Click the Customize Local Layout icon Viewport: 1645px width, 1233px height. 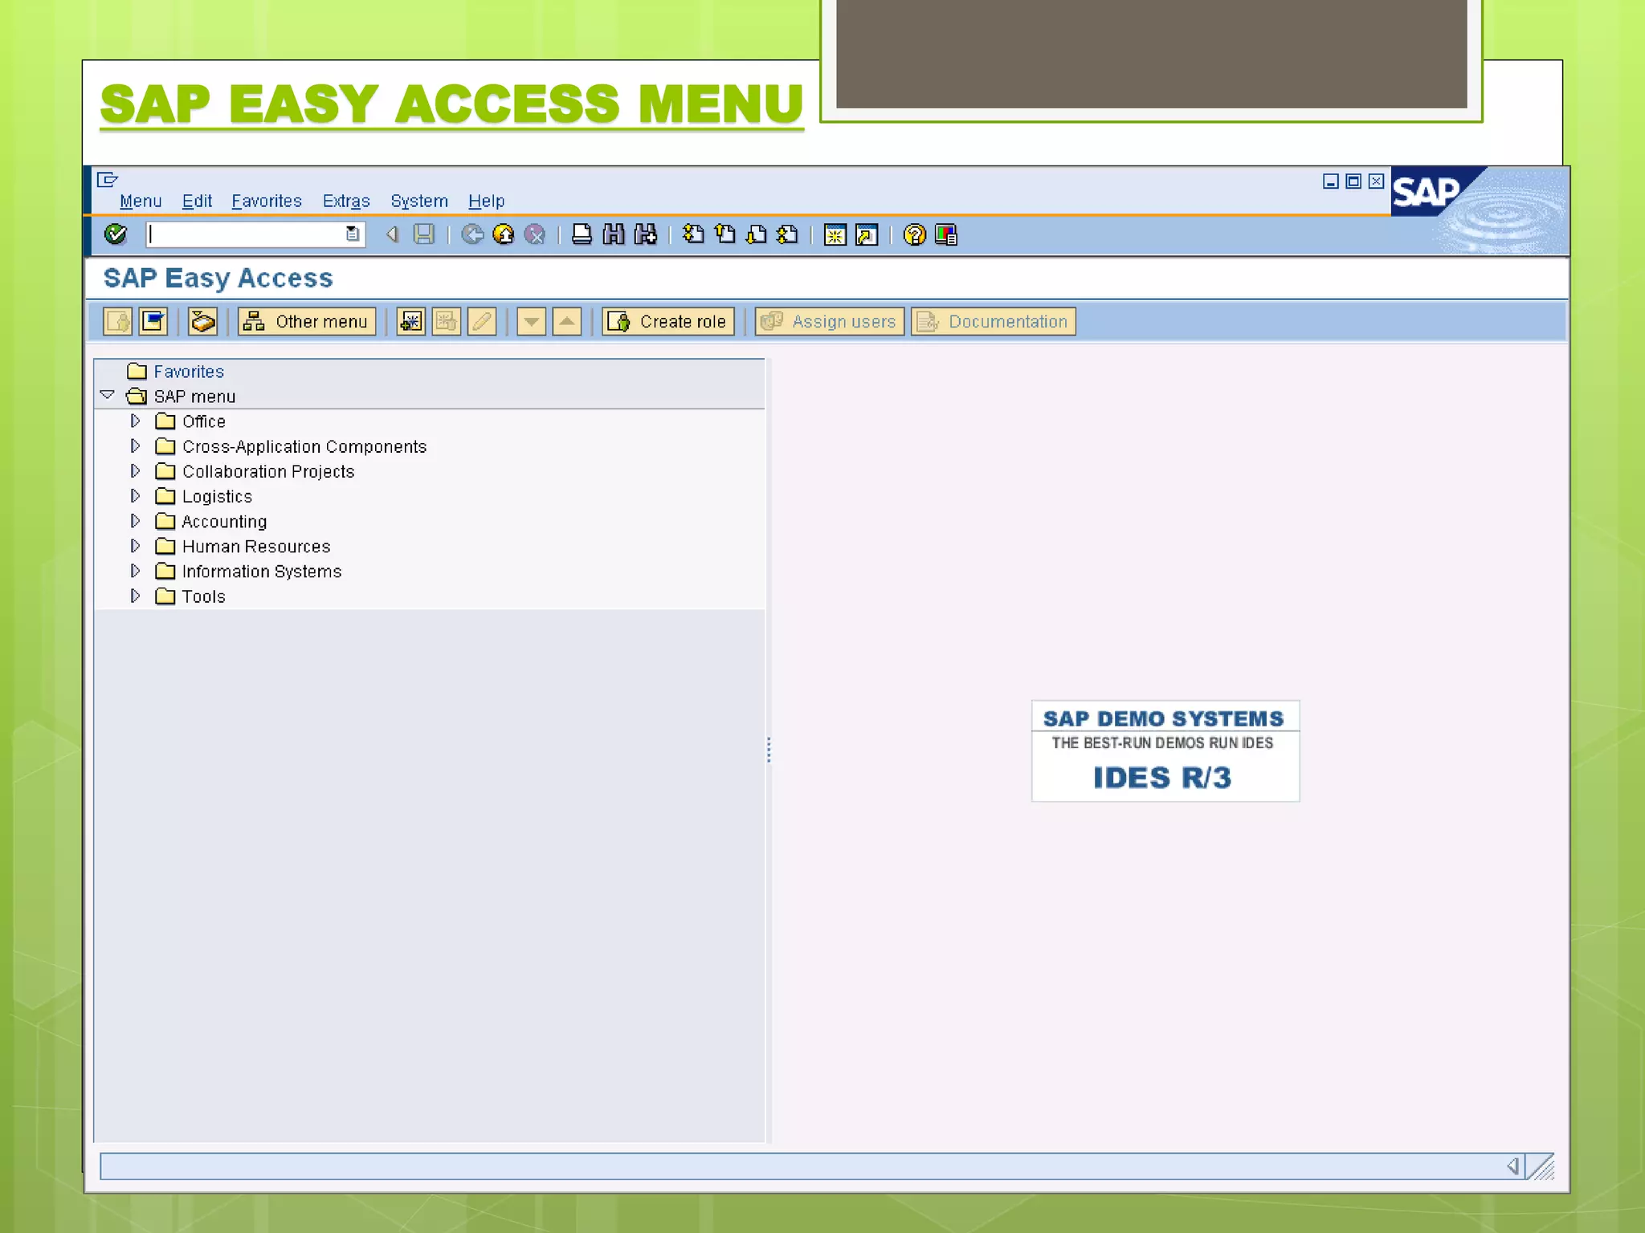pos(946,234)
